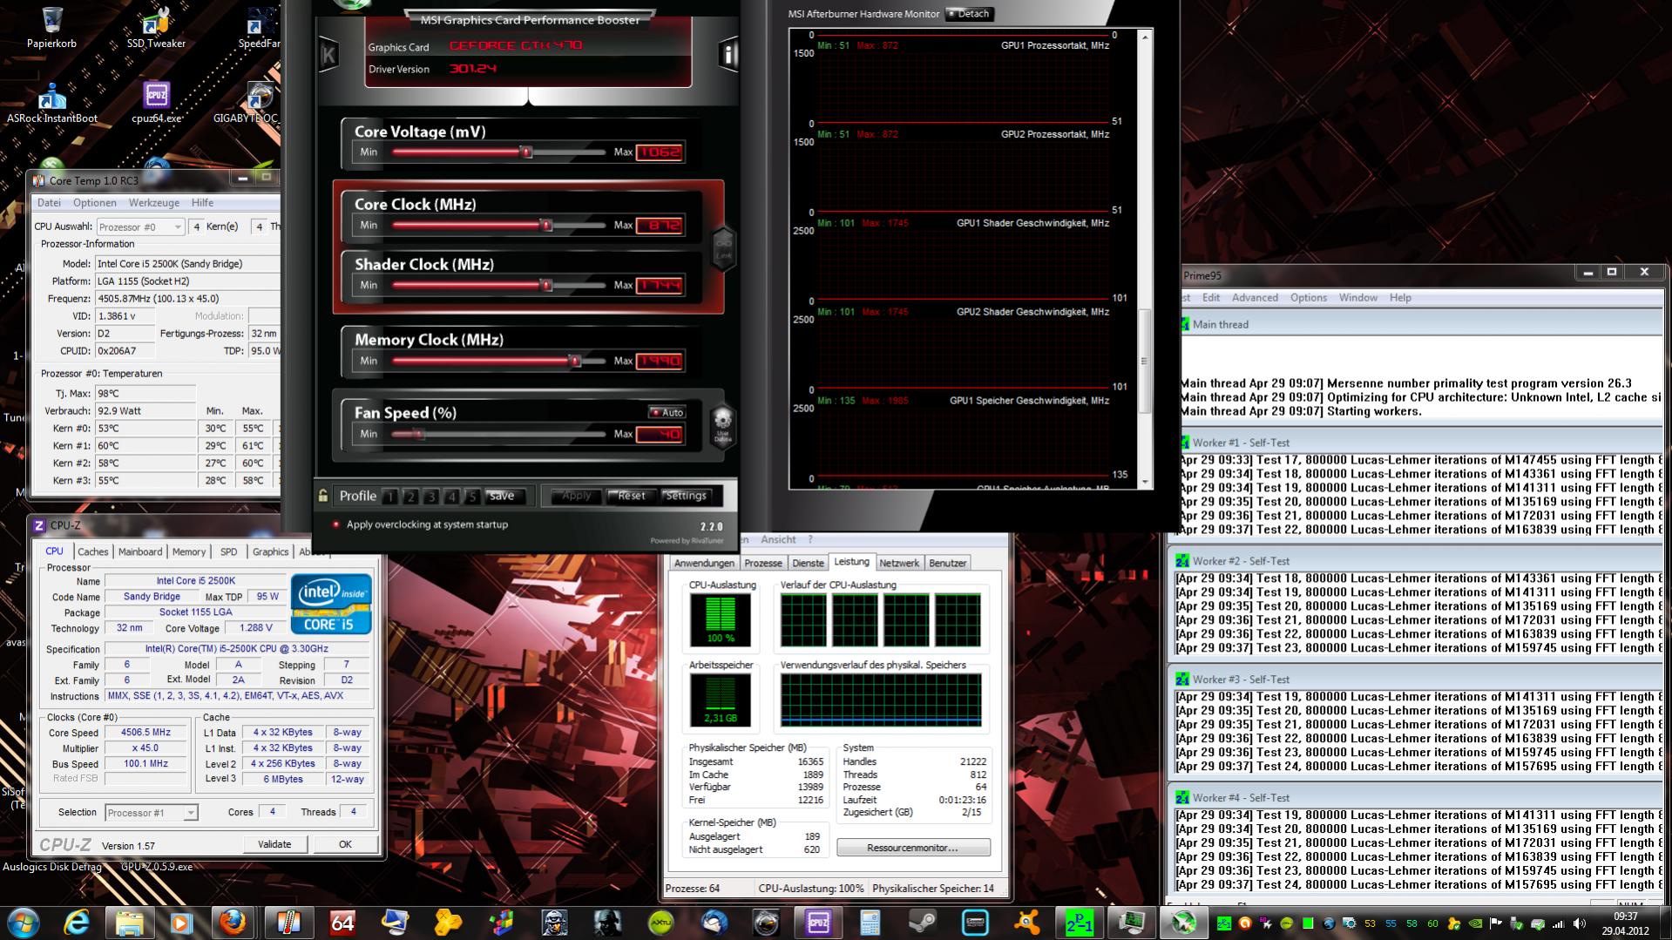Detach the Afterburner Hardware Monitor
Image resolution: width=1672 pixels, height=940 pixels.
(x=969, y=14)
